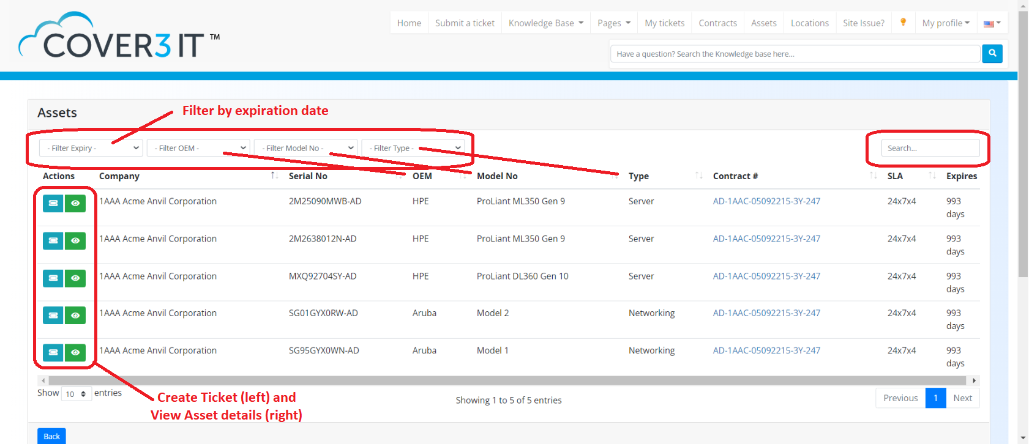Image resolution: width=1029 pixels, height=444 pixels.
Task: Open the language flag selector
Action: point(992,23)
